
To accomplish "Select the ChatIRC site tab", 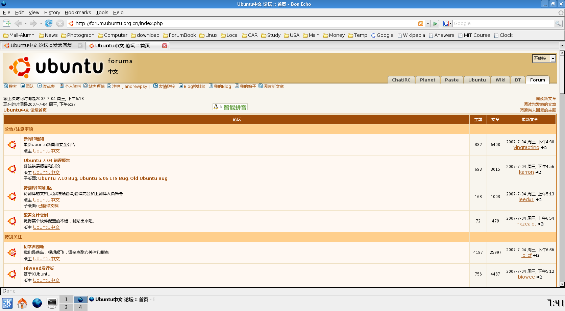I will tap(401, 80).
